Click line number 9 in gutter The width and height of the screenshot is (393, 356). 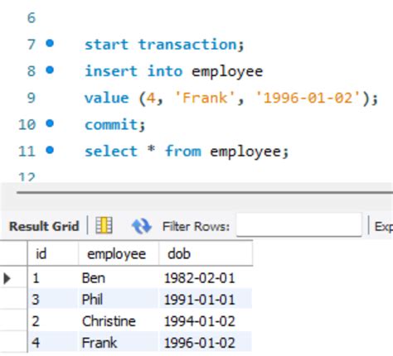pyautogui.click(x=32, y=98)
